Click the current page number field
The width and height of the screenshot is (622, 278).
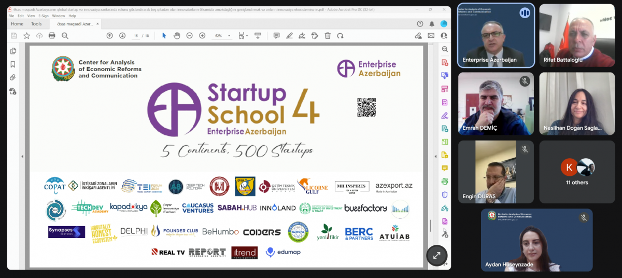(136, 36)
